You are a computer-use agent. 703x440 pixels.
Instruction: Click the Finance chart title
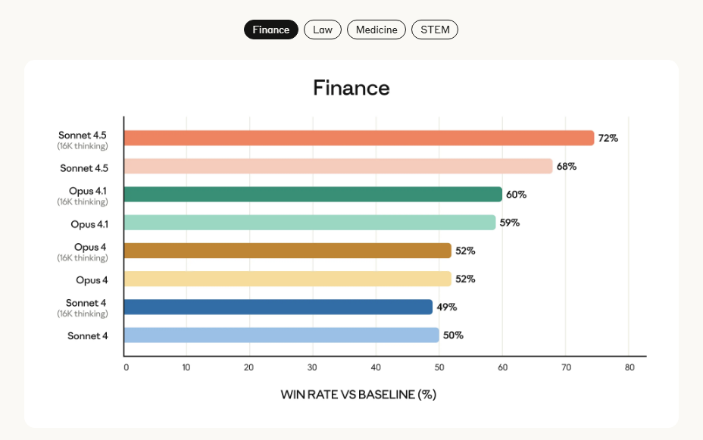pyautogui.click(x=351, y=88)
